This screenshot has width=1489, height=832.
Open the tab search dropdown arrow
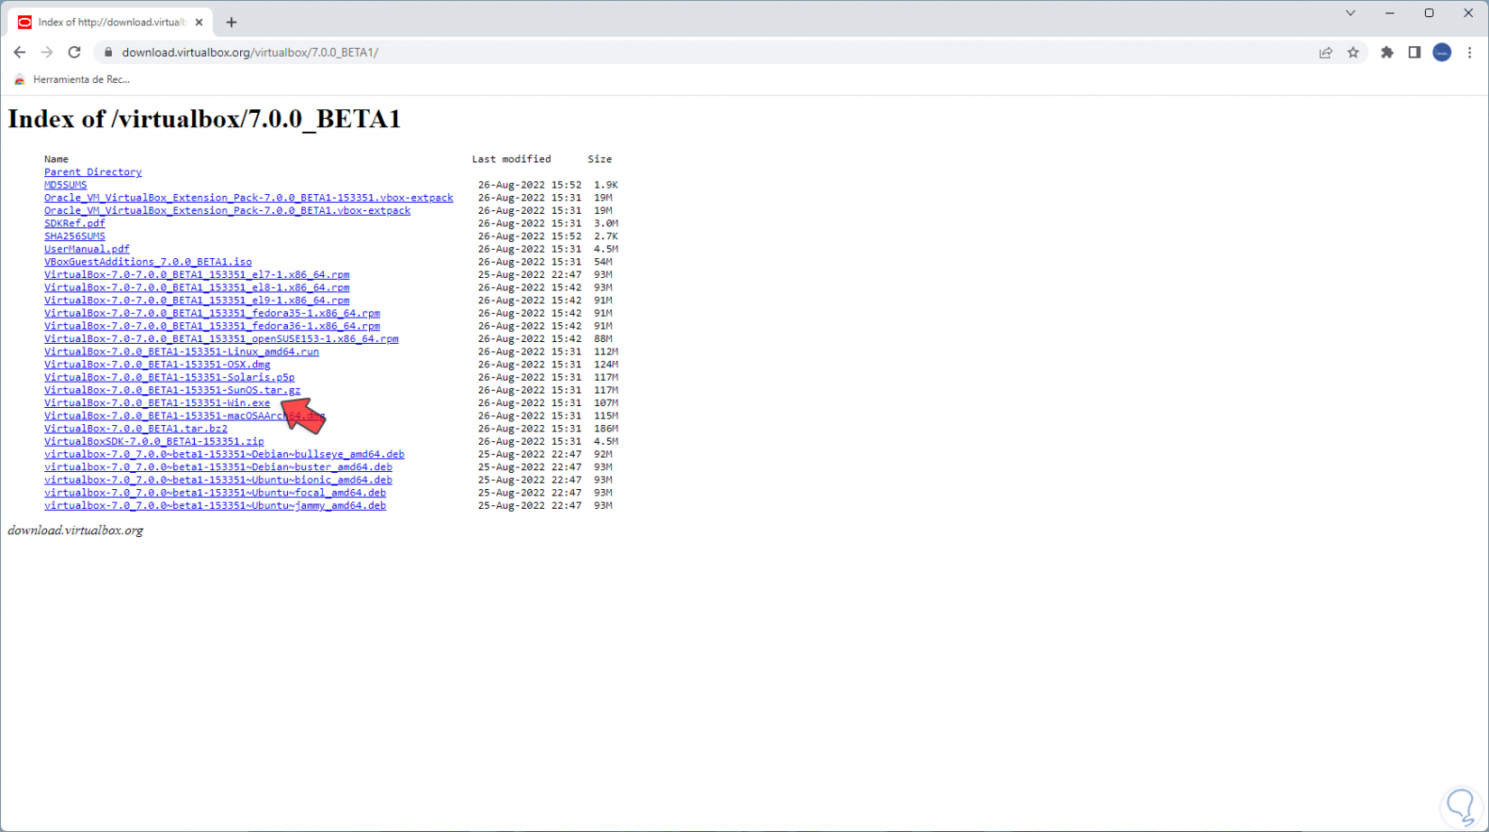point(1350,14)
